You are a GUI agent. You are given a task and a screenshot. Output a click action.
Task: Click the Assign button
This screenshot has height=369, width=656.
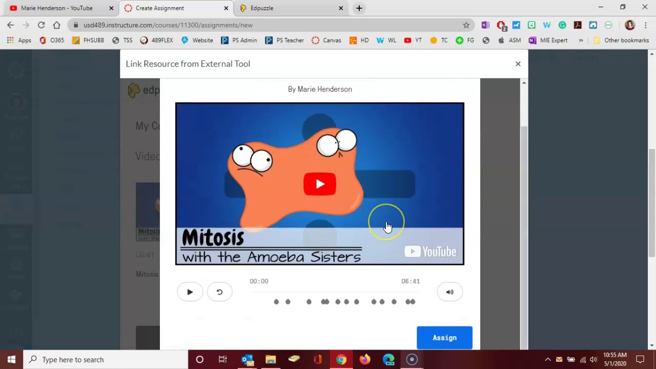click(444, 338)
